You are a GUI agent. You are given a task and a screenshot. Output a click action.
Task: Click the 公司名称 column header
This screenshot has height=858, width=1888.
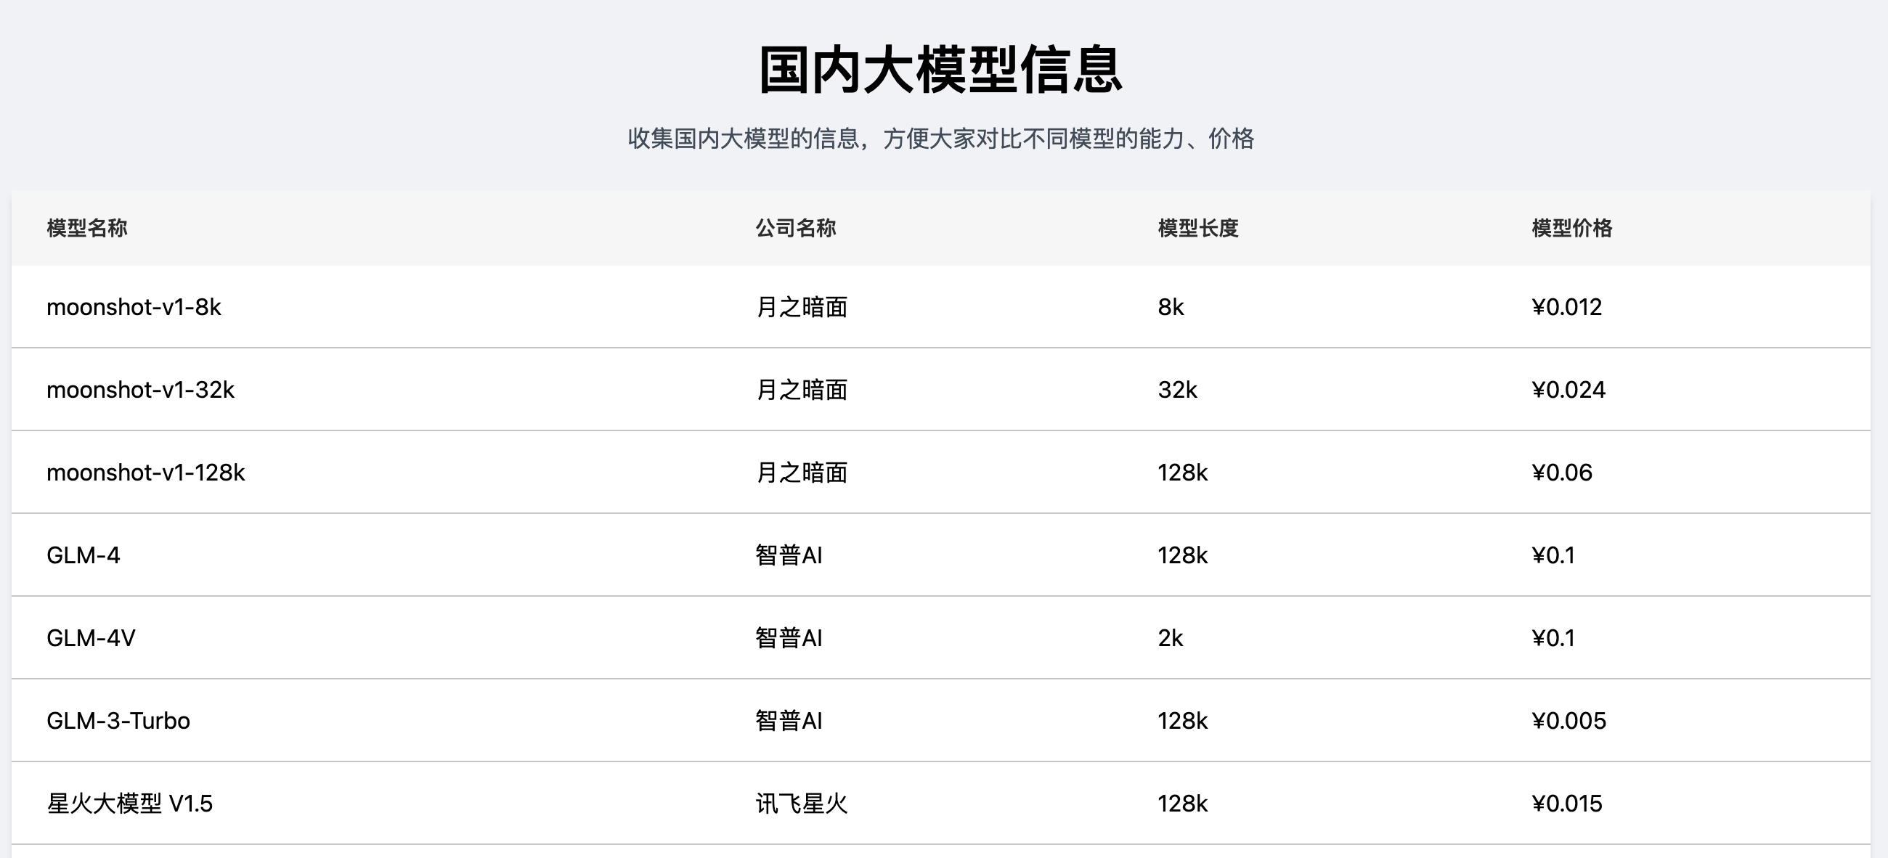pos(796,228)
